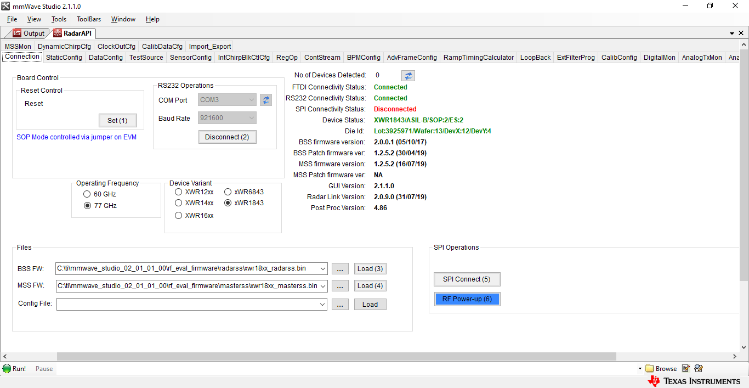Choose the xWR6843 device variant
Screen dimensions: 749x388
tap(228, 192)
